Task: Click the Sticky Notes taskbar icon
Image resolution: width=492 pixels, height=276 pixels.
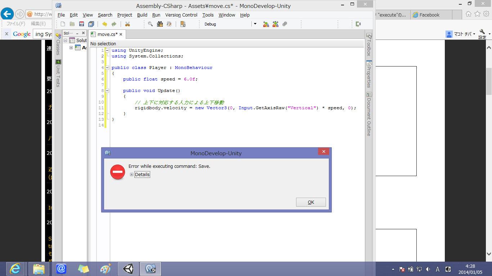Action: click(x=83, y=269)
